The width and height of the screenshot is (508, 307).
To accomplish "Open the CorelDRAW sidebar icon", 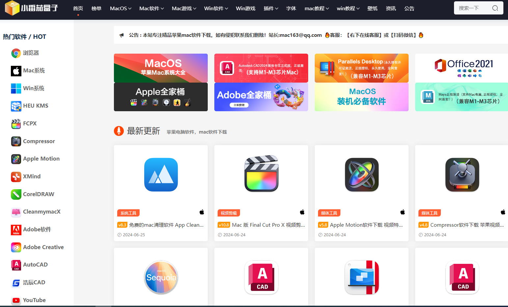I will 16,194.
